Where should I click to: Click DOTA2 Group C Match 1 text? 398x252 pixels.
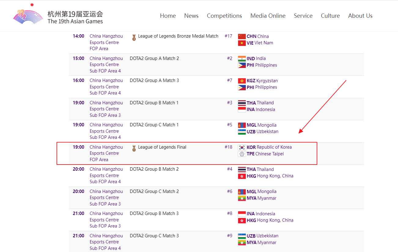tap(154, 125)
